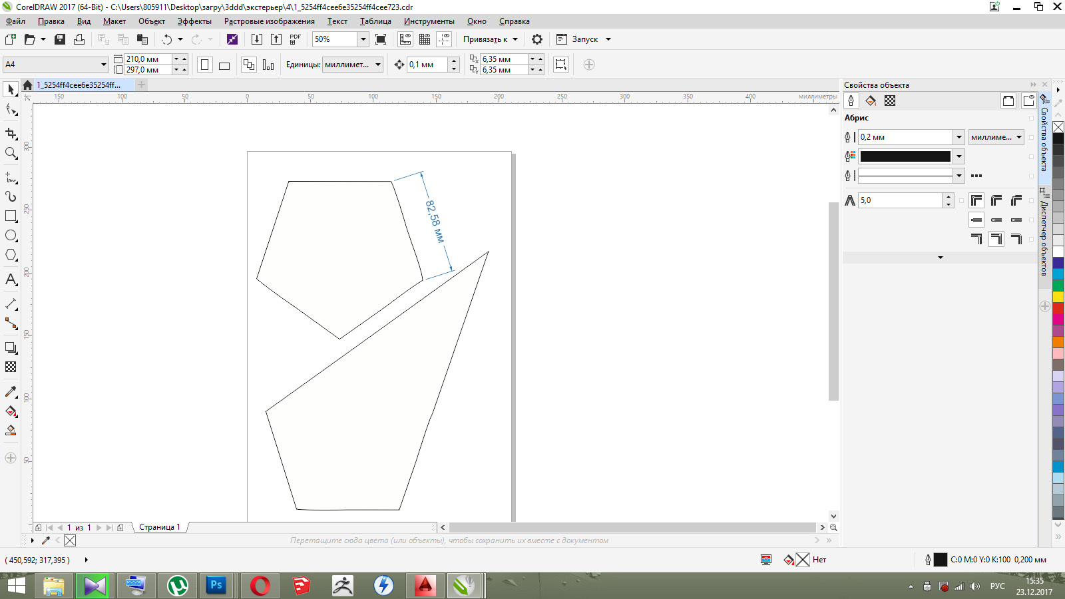Pick the red swatch in palette

(1058, 308)
